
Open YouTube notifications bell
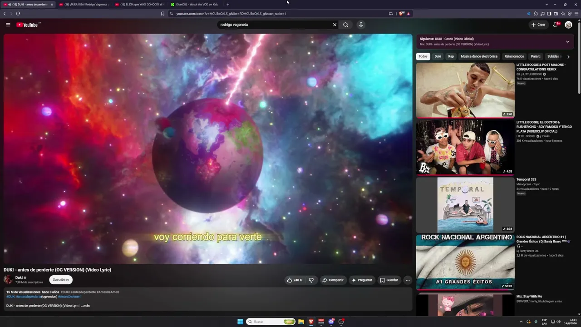555,25
